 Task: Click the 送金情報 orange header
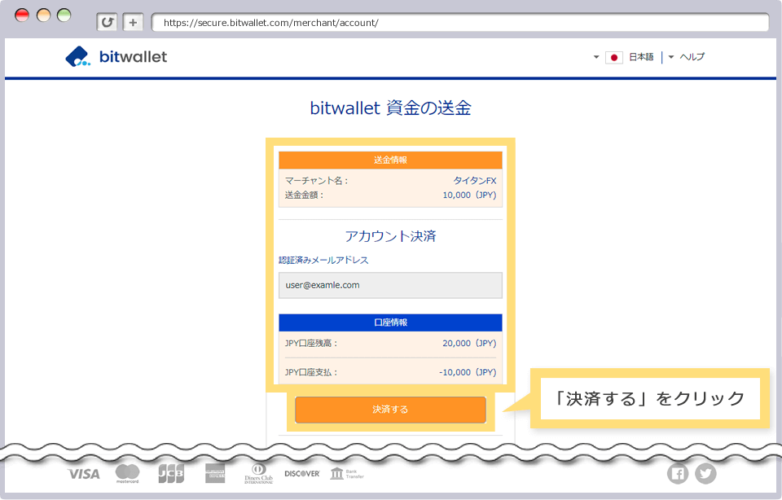click(390, 160)
